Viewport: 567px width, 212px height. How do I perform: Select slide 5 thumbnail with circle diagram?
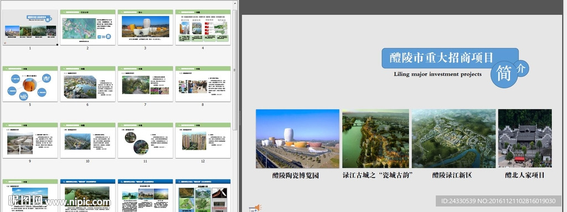click(x=30, y=84)
